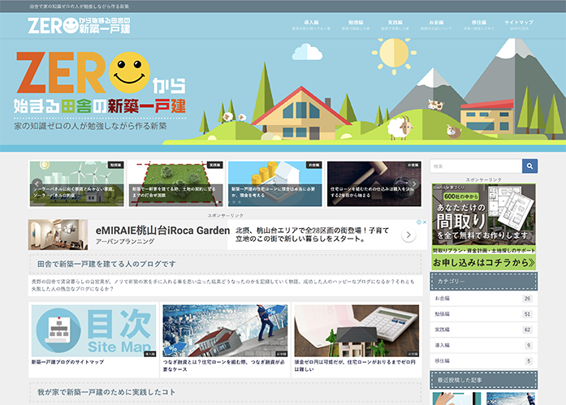Click the 最近投稿した記事 sidebar heading
566x405 pixels.
[484, 380]
